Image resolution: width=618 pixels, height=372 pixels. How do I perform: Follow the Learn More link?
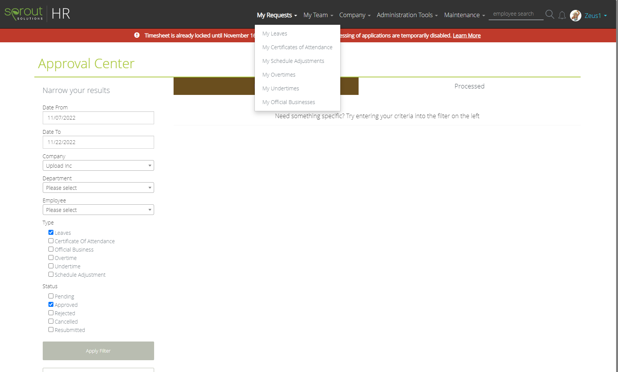(467, 35)
